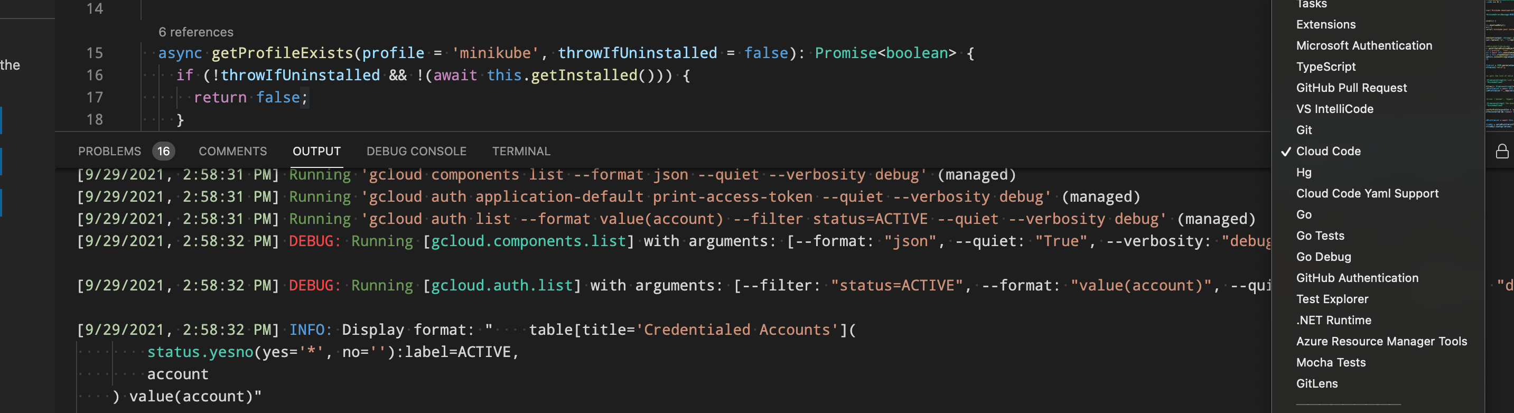
Task: Deselect the checked Cloud Code output channel
Action: pos(1328,151)
